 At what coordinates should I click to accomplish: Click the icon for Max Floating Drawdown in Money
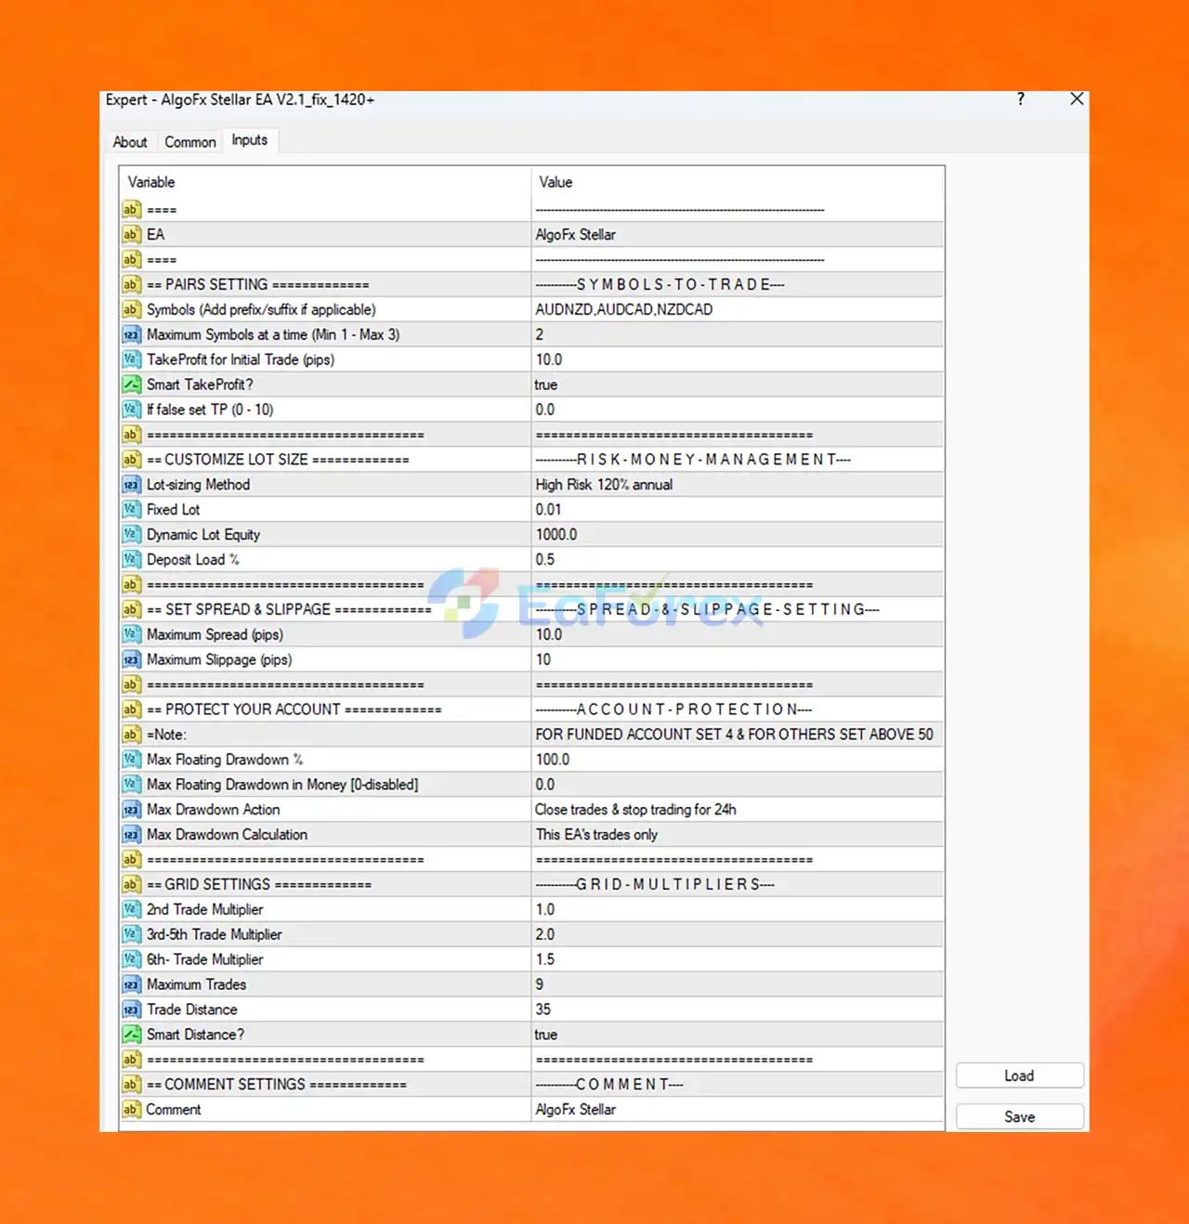132,785
